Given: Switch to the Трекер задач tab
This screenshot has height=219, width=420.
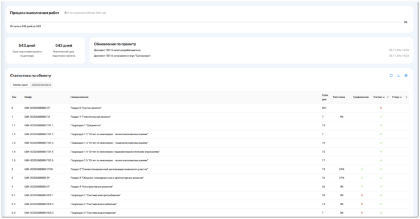Looking at the screenshot, I should click(x=20, y=85).
